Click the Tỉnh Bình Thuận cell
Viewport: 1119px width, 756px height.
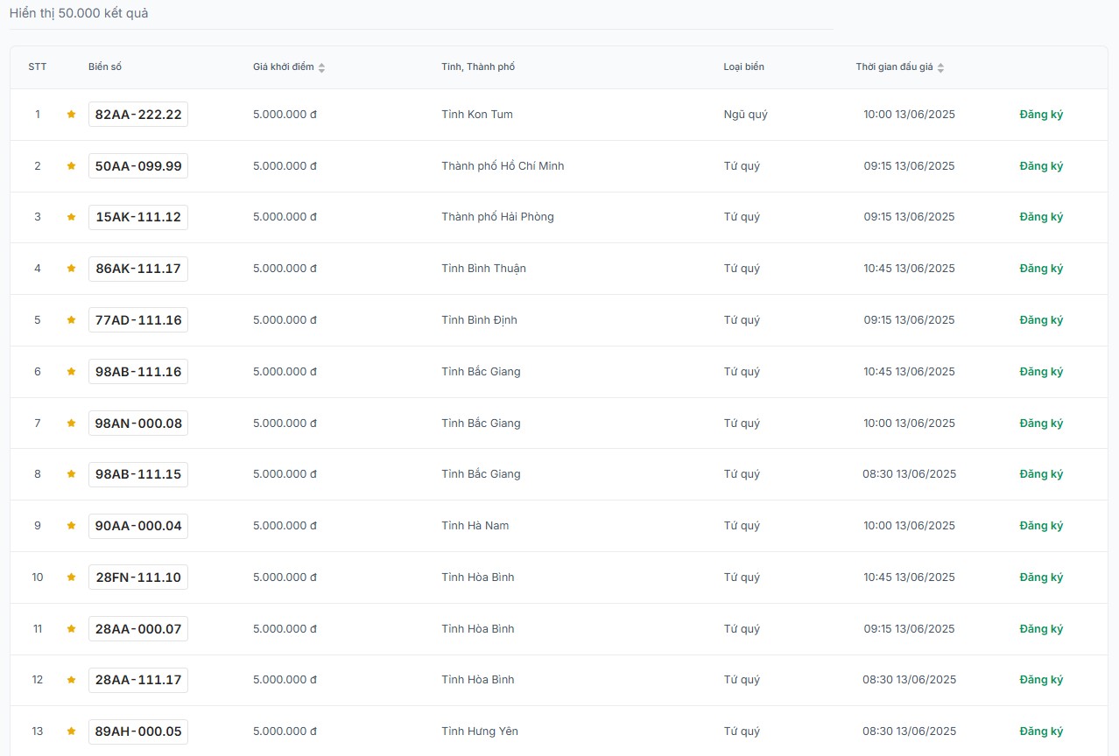tap(483, 269)
